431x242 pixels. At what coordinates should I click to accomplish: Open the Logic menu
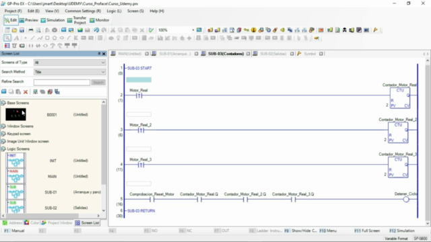pos(114,11)
